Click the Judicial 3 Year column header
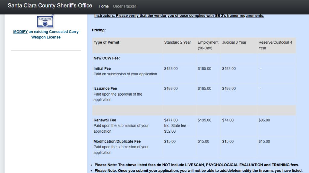The width and height of the screenshot is (309, 173). (234, 42)
